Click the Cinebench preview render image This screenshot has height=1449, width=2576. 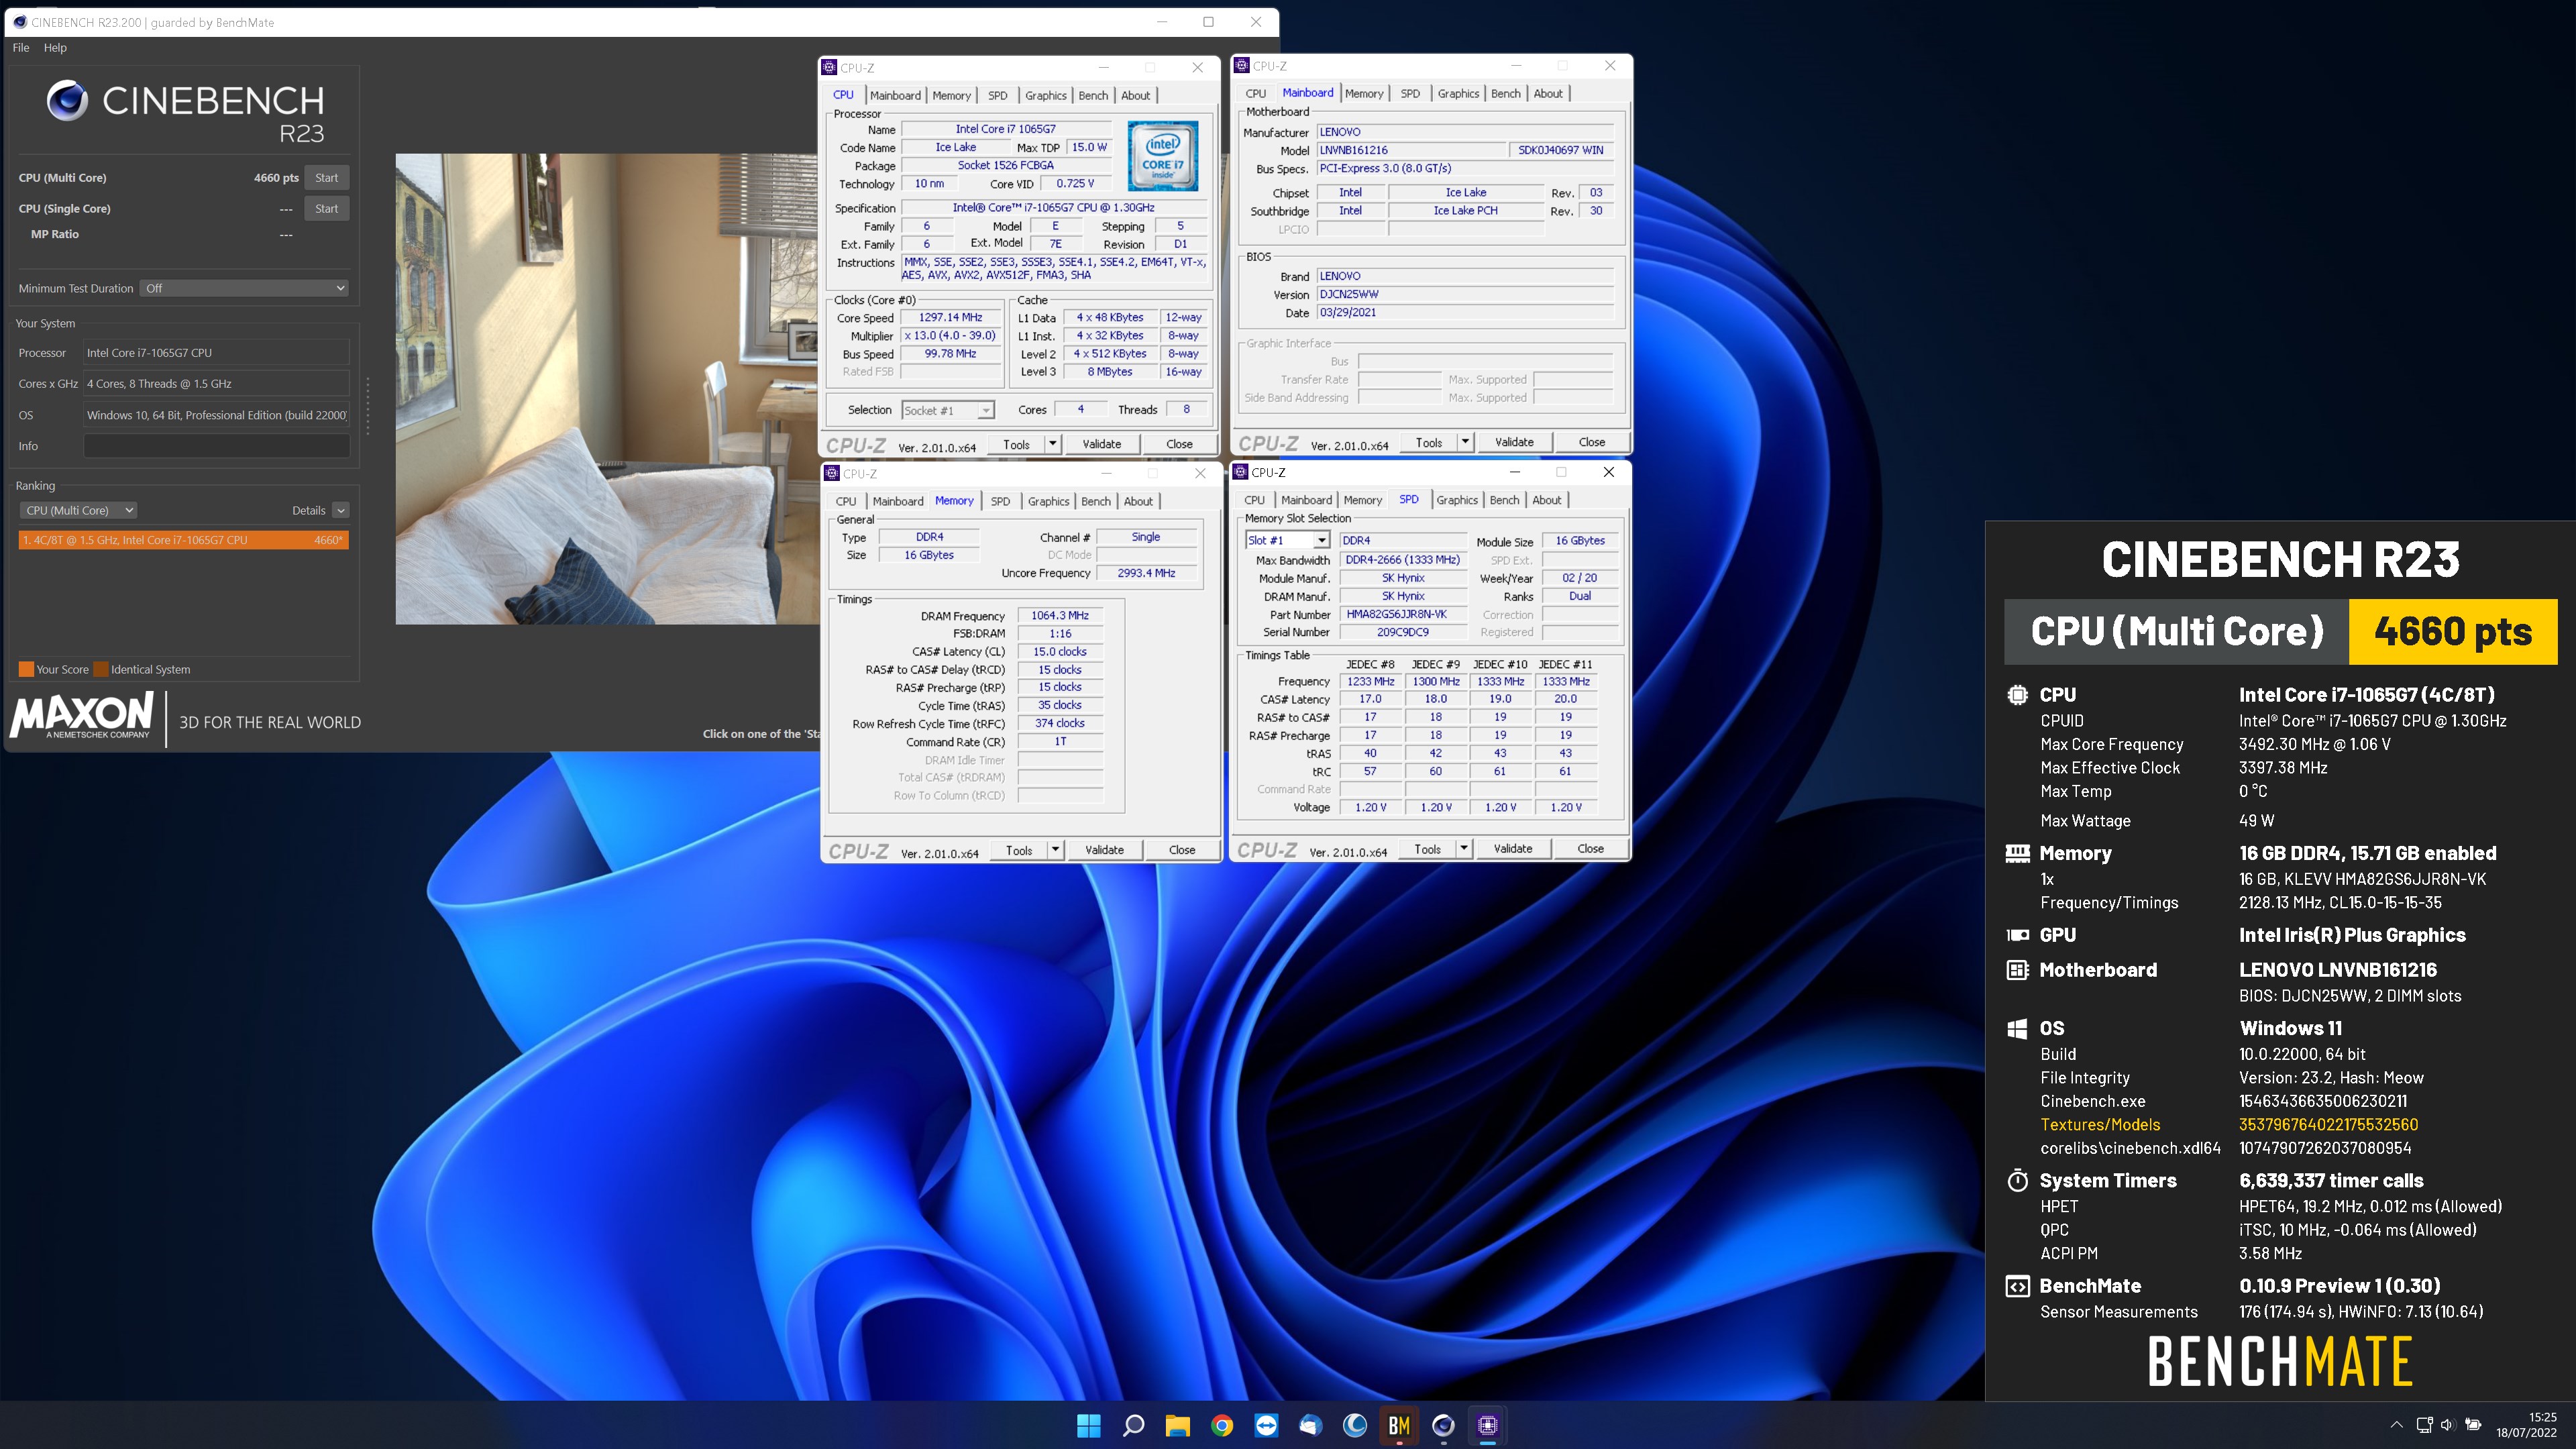pyautogui.click(x=607, y=389)
